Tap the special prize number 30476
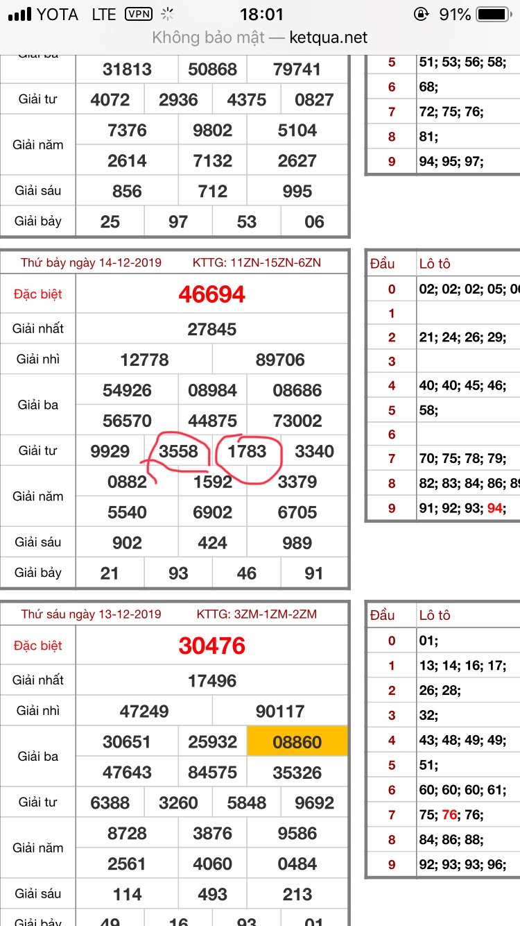This screenshot has height=926, width=520. point(212,646)
